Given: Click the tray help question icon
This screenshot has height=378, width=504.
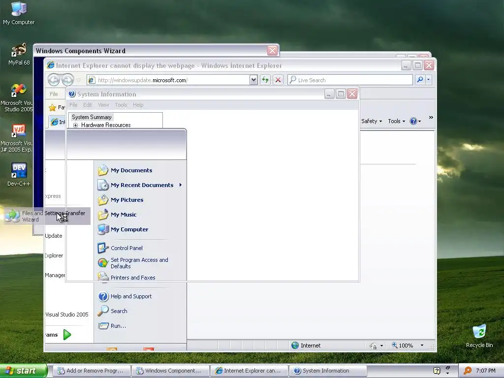Looking at the screenshot, I should (x=437, y=371).
